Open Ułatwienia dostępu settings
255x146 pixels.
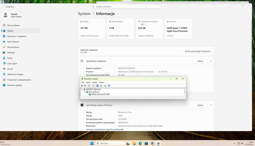coord(20,74)
